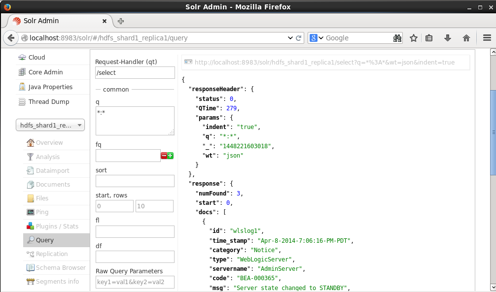This screenshot has height=292, width=496.
Task: Bookmark this page with star icon
Action: [414, 38]
